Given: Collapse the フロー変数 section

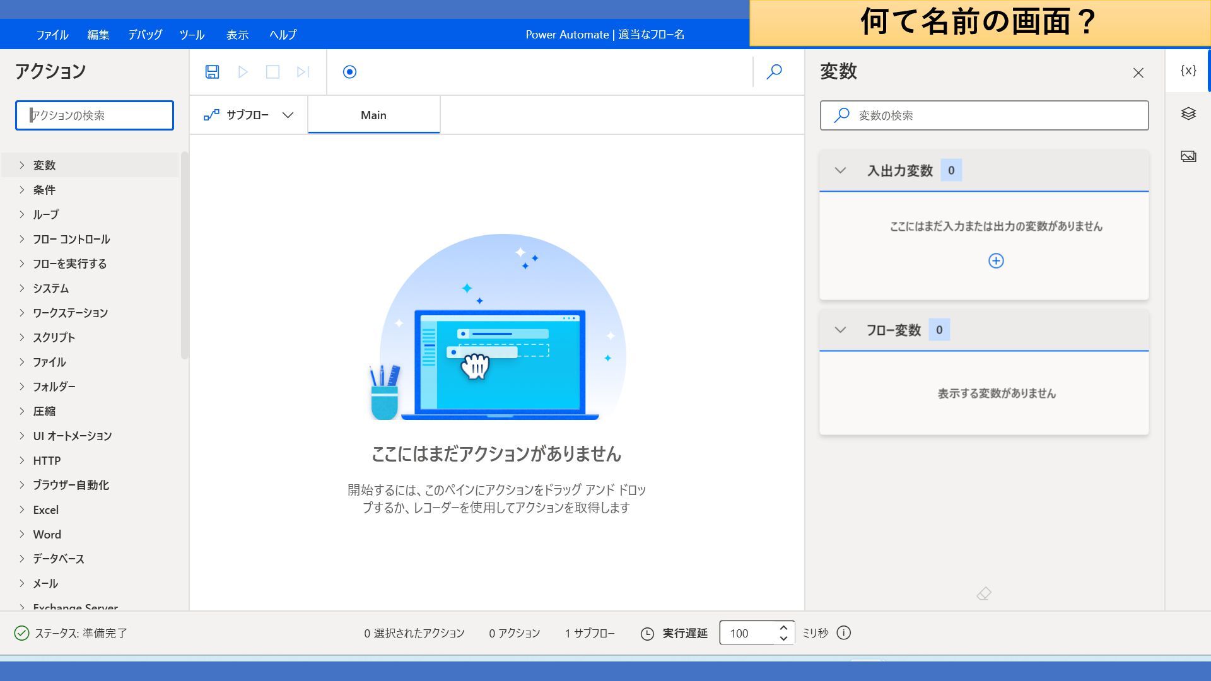Looking at the screenshot, I should (x=840, y=330).
